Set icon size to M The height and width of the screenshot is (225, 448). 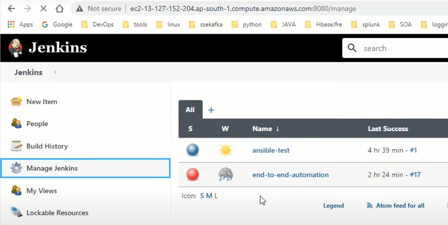pyautogui.click(x=209, y=196)
